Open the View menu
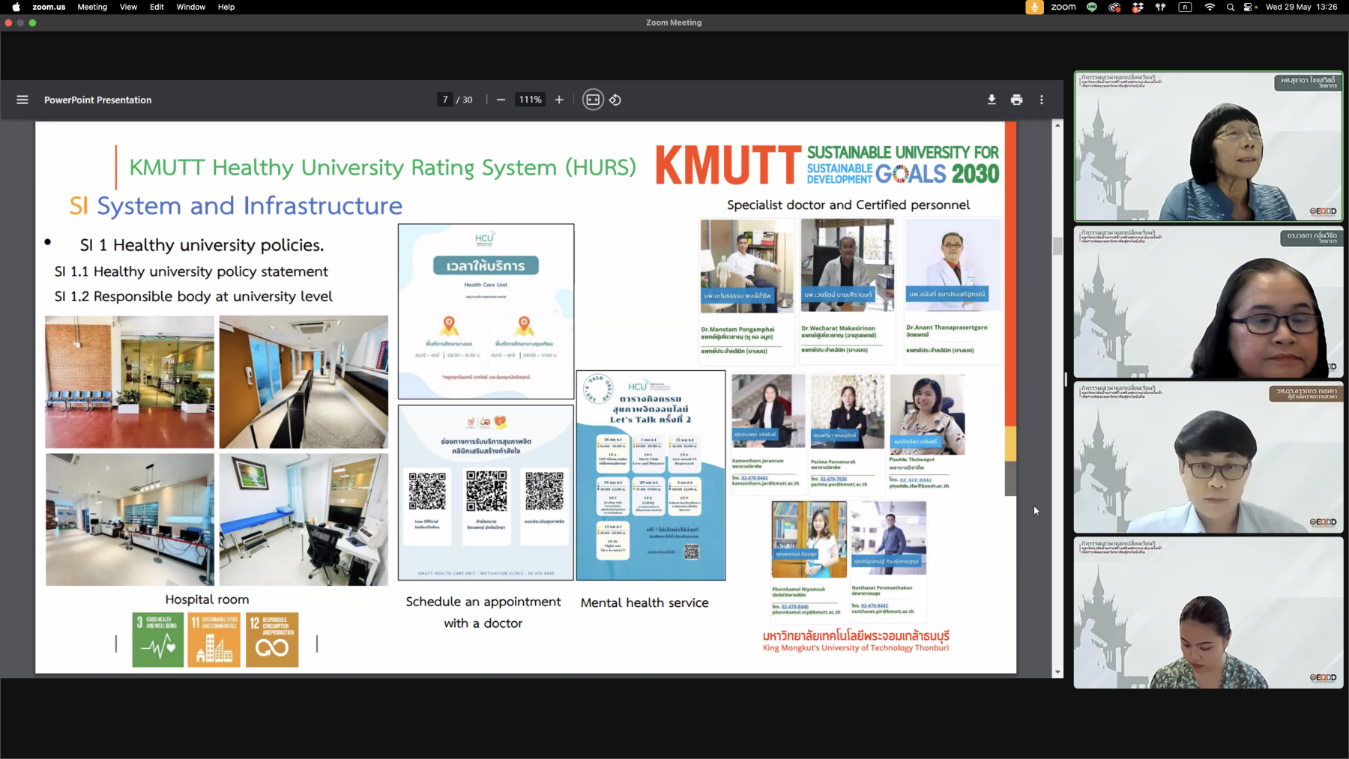Screen dimensions: 1349x759 tap(128, 7)
